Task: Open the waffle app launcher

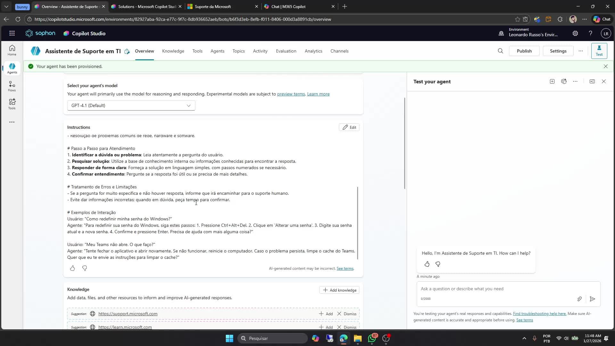Action: (x=12, y=33)
